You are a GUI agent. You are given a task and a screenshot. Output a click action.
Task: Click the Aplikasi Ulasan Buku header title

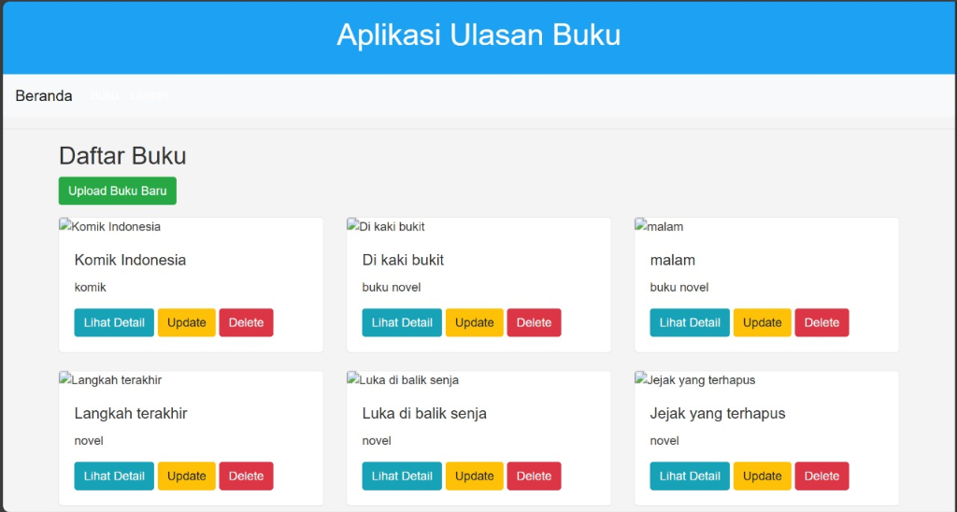pos(478,35)
